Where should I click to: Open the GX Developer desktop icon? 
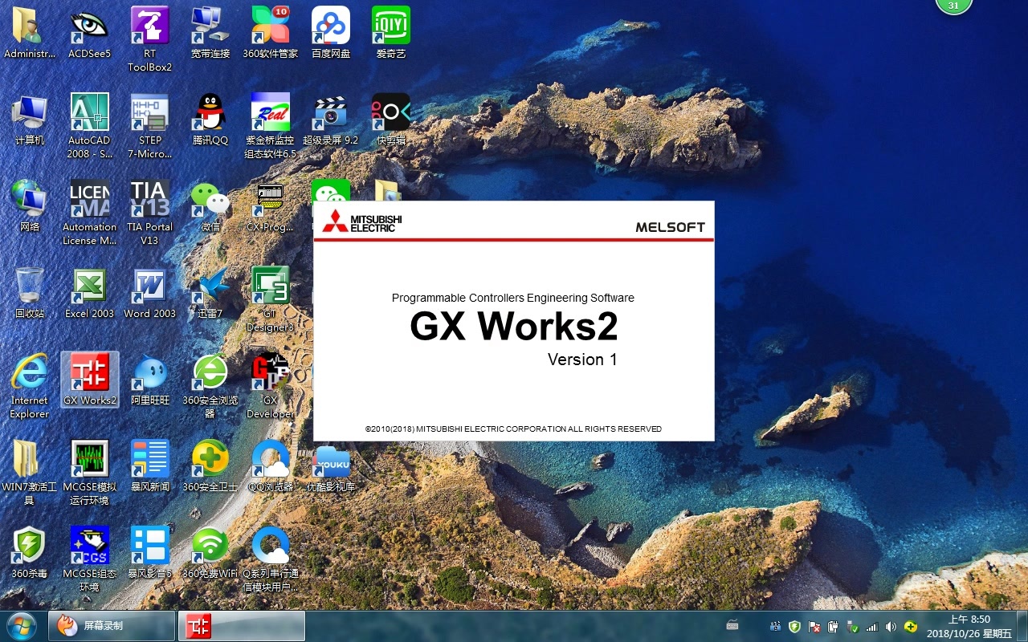click(271, 385)
